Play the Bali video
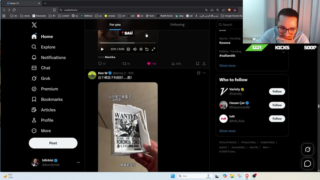 click(102, 49)
